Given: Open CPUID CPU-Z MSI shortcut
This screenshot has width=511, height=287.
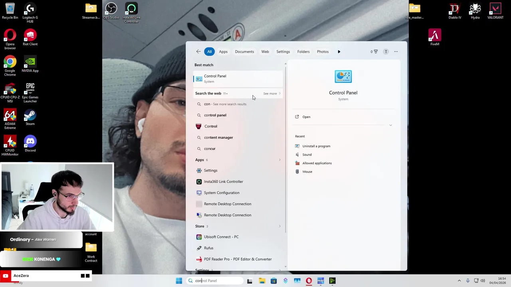Looking at the screenshot, I should click(10, 92).
